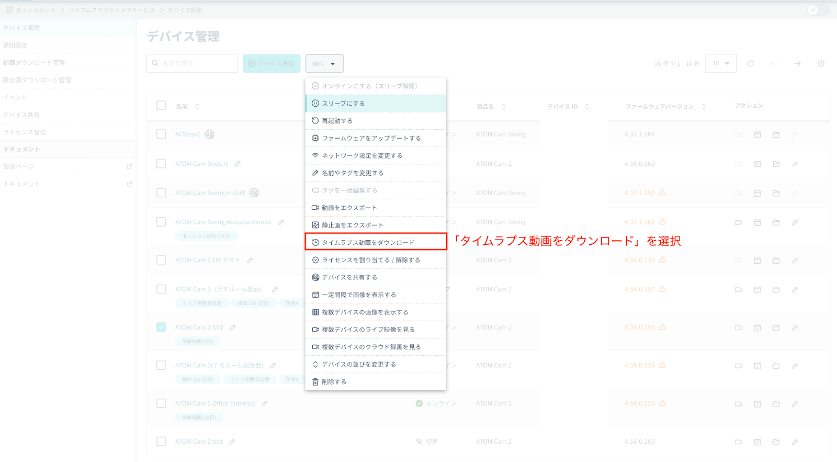Tick ATOM Cam Swing Akasaka Demo1 checkbox
Screen dimensions: 837x462
pyautogui.click(x=161, y=222)
